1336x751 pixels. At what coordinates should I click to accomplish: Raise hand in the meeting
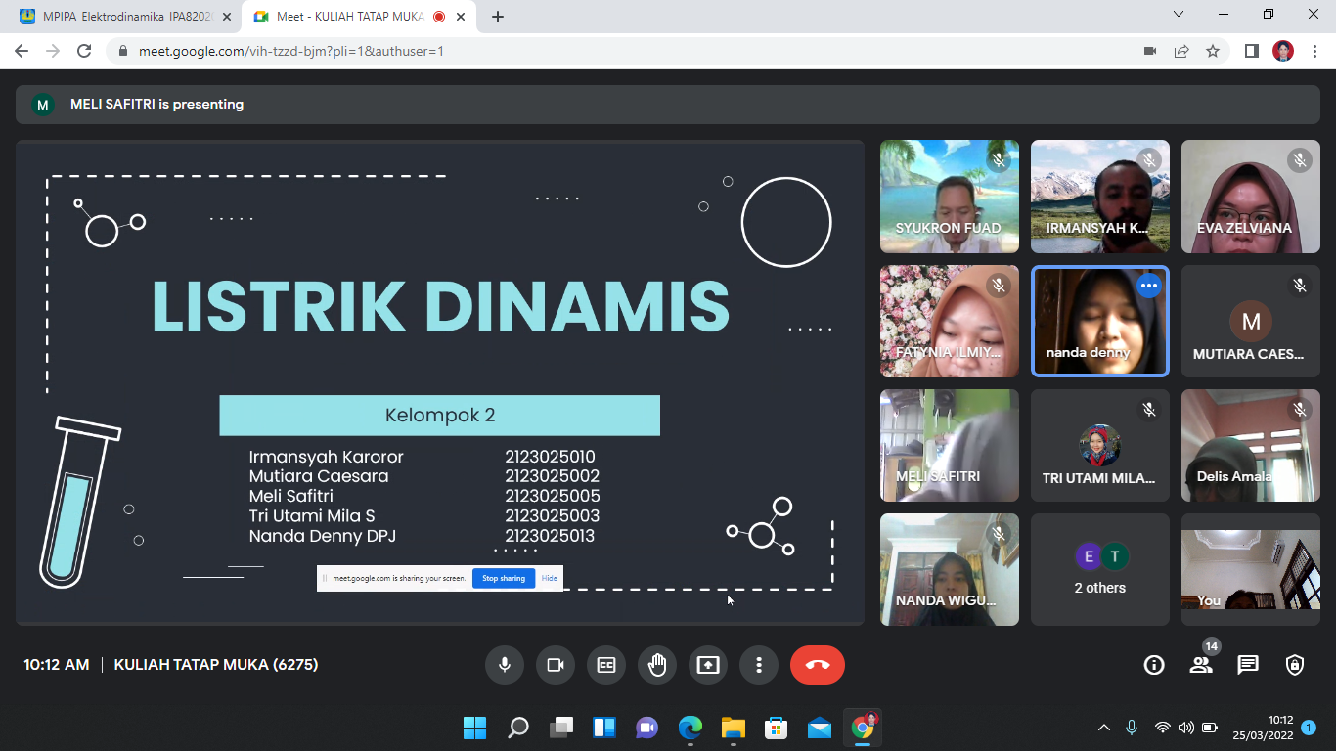pos(656,665)
